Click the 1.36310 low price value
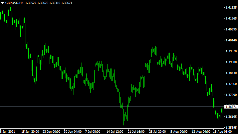This screenshot has height=134, width=238. pyautogui.click(x=55, y=3)
